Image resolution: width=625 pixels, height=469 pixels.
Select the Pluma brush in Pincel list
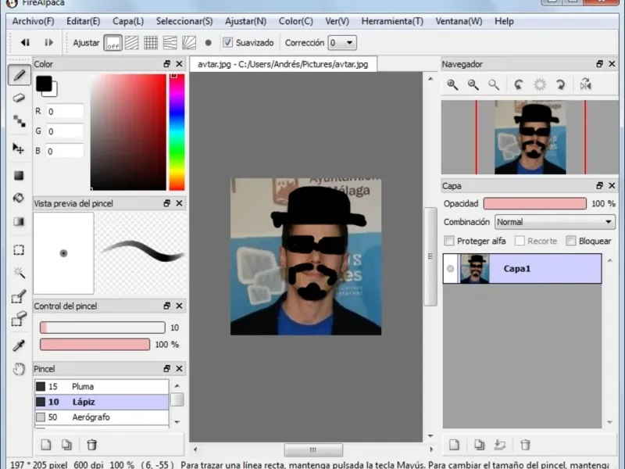coord(83,386)
